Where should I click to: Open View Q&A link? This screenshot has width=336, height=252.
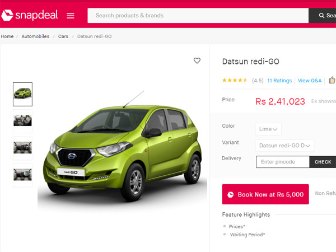click(x=310, y=81)
